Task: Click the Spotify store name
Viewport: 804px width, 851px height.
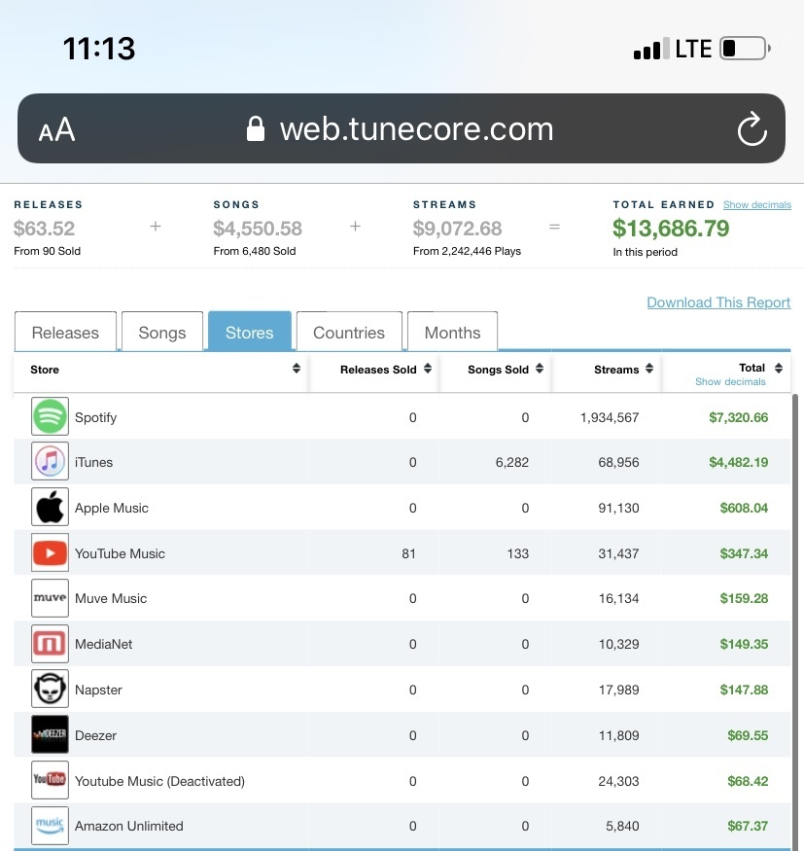Action: tap(95, 417)
